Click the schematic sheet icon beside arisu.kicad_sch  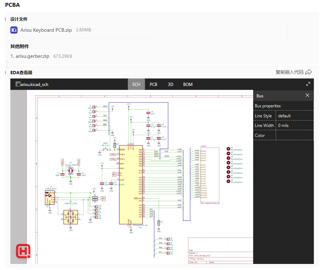pyautogui.click(x=17, y=84)
